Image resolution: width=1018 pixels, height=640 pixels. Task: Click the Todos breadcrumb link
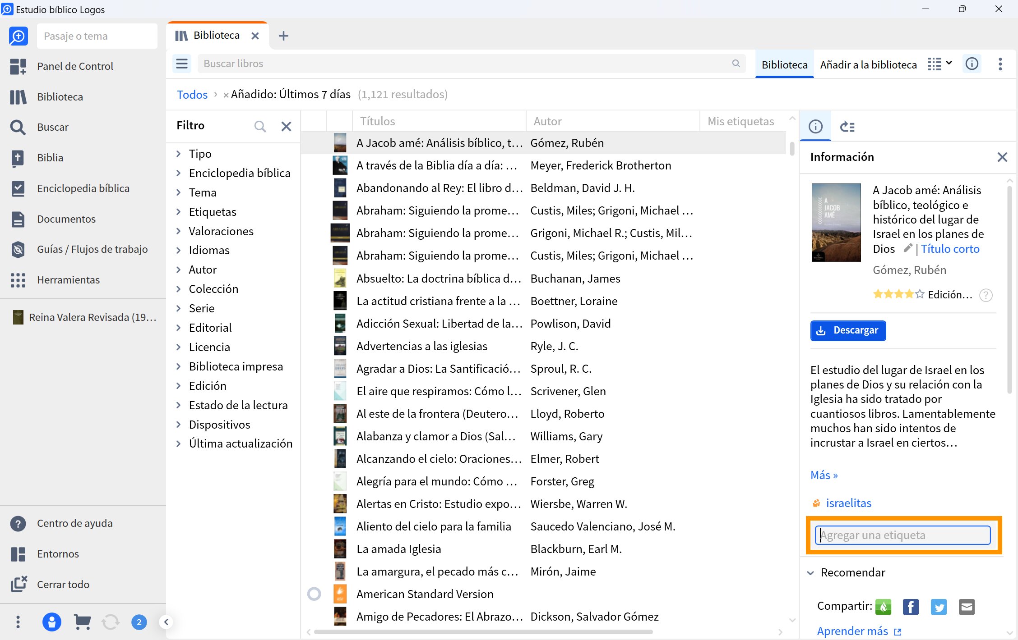tap(192, 95)
